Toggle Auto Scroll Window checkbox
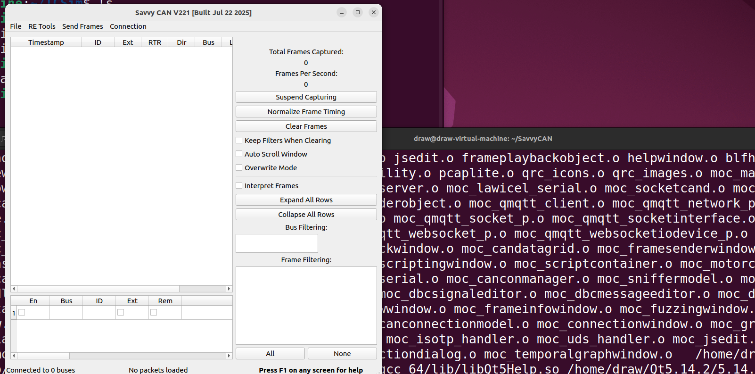Screen dimensions: 755x374 [239, 154]
